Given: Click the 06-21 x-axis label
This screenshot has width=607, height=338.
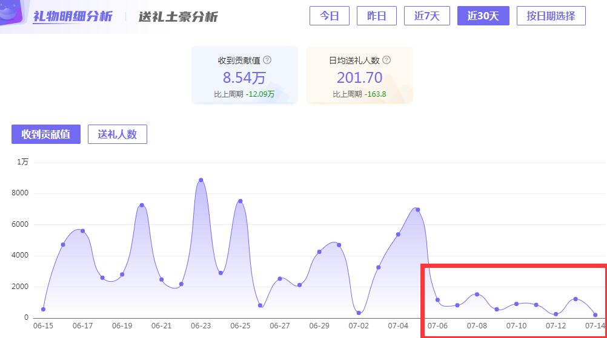Looking at the screenshot, I should coord(161,326).
